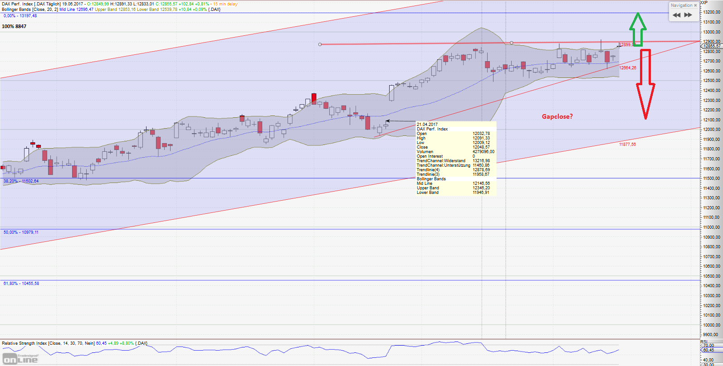The width and height of the screenshot is (723, 366).
Task: Click the 61,80% Fibonacci level label
Action: point(21,284)
